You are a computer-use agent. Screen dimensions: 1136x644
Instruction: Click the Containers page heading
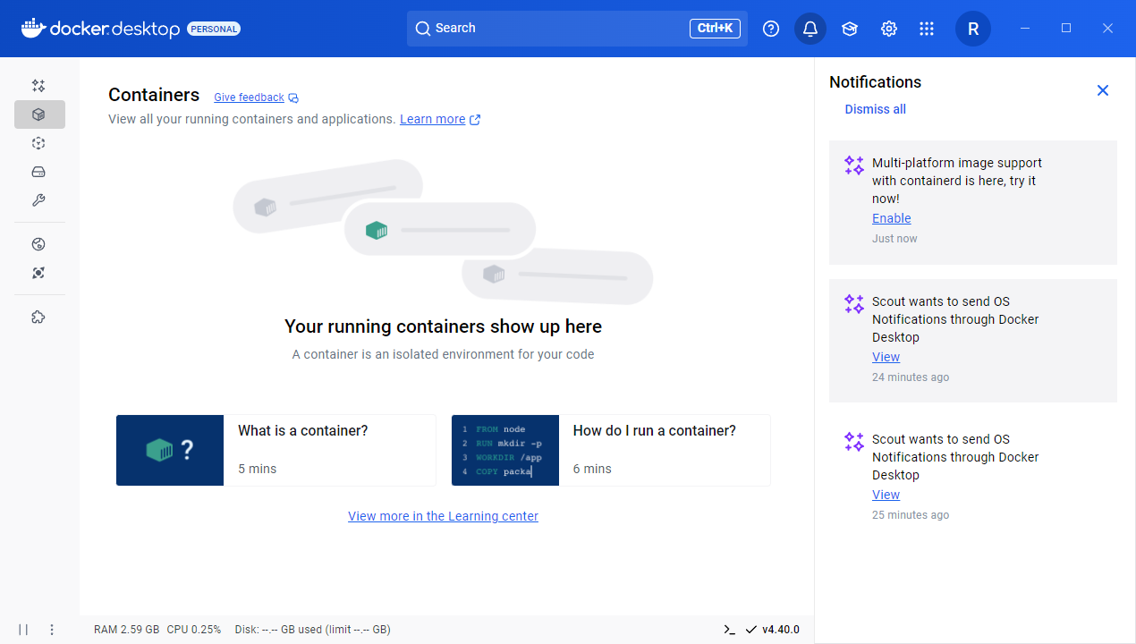154,95
